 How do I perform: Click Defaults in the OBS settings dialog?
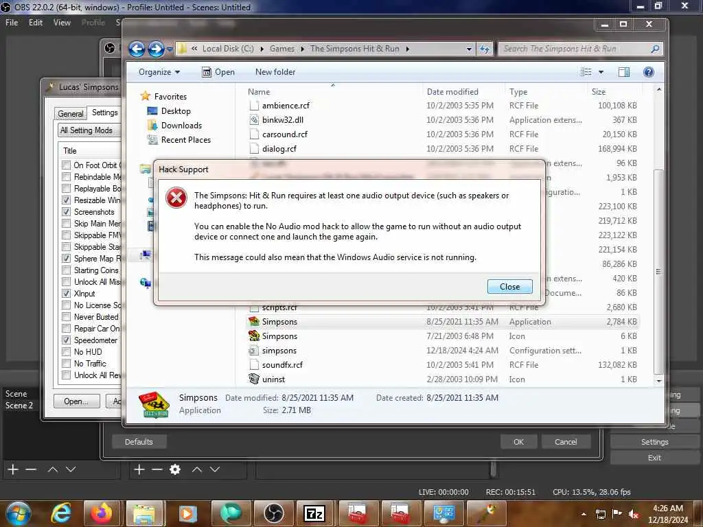139,441
